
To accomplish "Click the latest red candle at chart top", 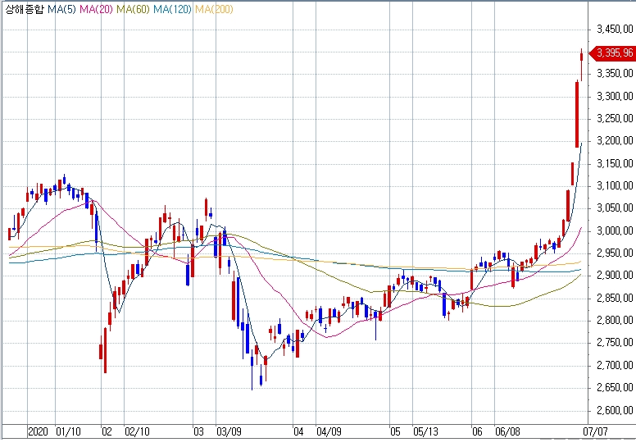I will point(581,56).
